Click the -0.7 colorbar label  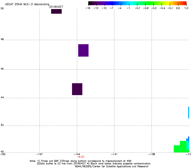(x=137, y=8)
